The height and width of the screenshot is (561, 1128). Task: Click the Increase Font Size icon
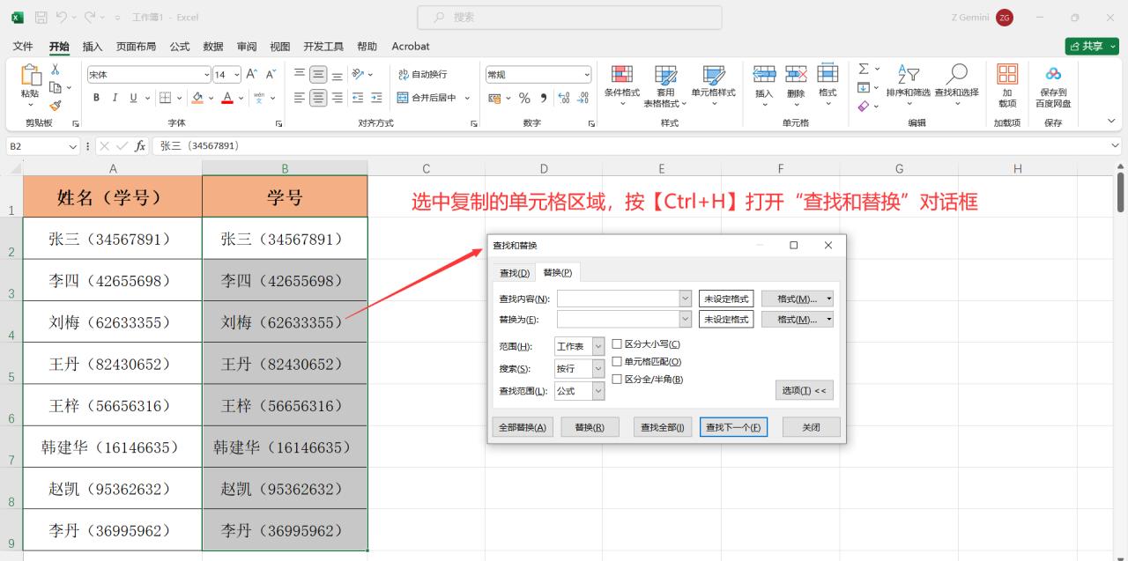point(252,75)
